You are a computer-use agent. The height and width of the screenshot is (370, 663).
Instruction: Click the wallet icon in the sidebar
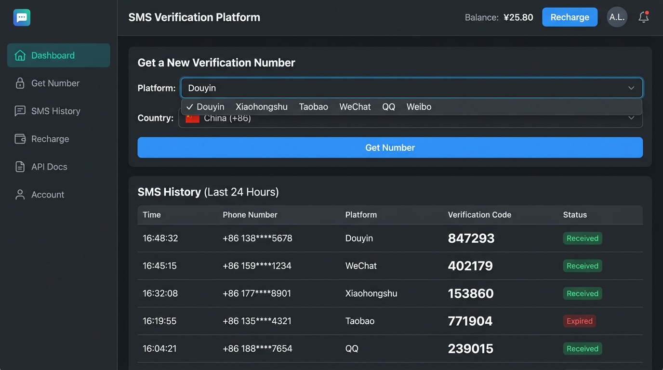coord(20,139)
